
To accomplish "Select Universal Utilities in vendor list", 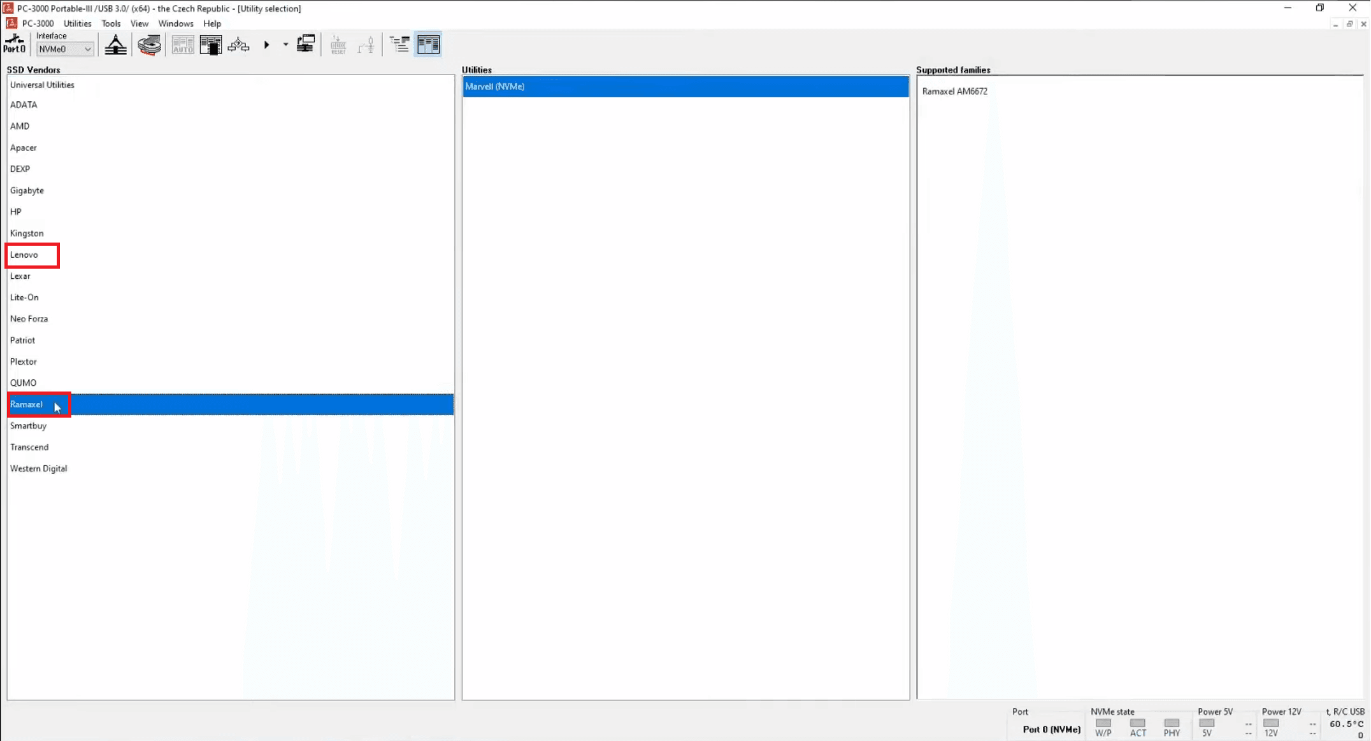I will [231, 85].
